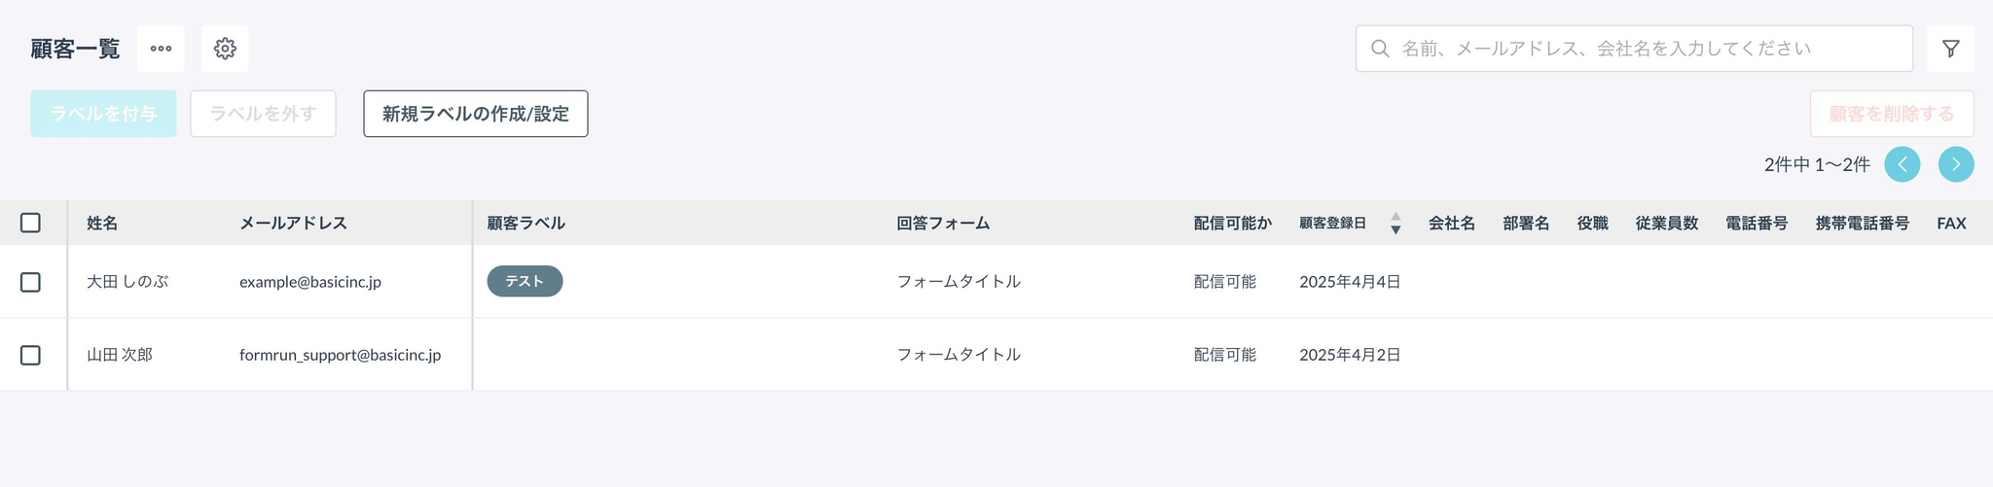Open the gear settings for customer list
This screenshot has height=487, width=1993.
tap(225, 49)
